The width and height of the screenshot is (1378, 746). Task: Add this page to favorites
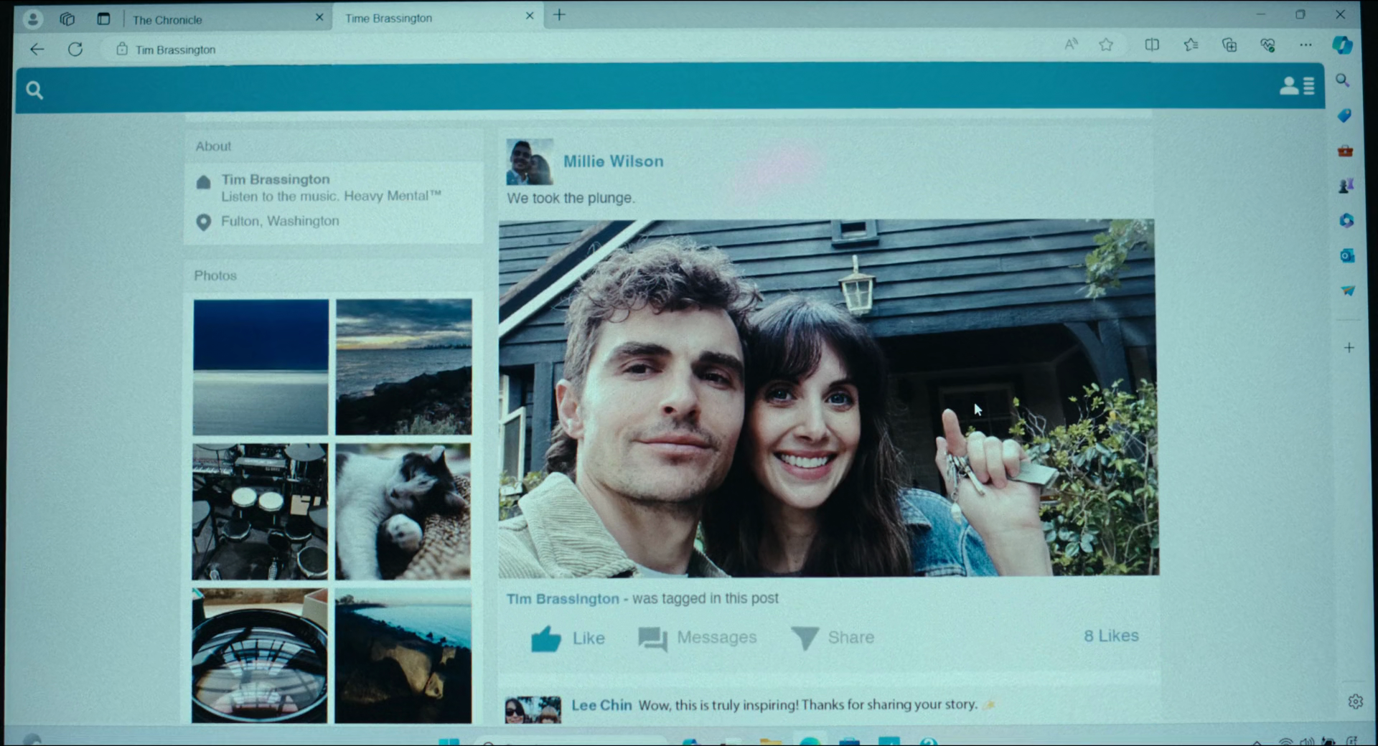point(1106,45)
